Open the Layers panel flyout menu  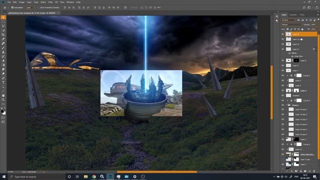318,15
